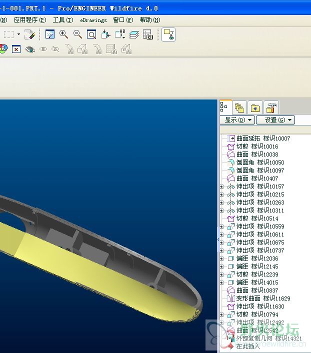The height and width of the screenshot is (353, 311).
Task: Open the Layers stacked sheets icon
Action: pyautogui.click(x=134, y=34)
